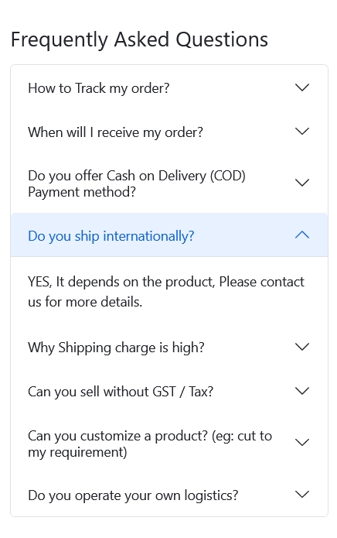
Task: Select the Payment method? second line text
Action: pos(82,192)
